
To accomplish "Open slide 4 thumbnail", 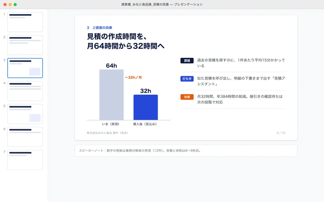I will click(25, 91).
